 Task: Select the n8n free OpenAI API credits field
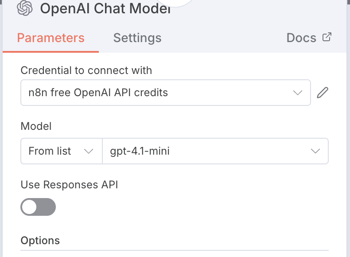click(155, 93)
